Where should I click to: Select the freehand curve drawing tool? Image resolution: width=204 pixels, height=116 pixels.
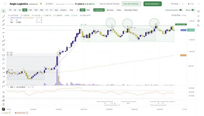point(4,63)
